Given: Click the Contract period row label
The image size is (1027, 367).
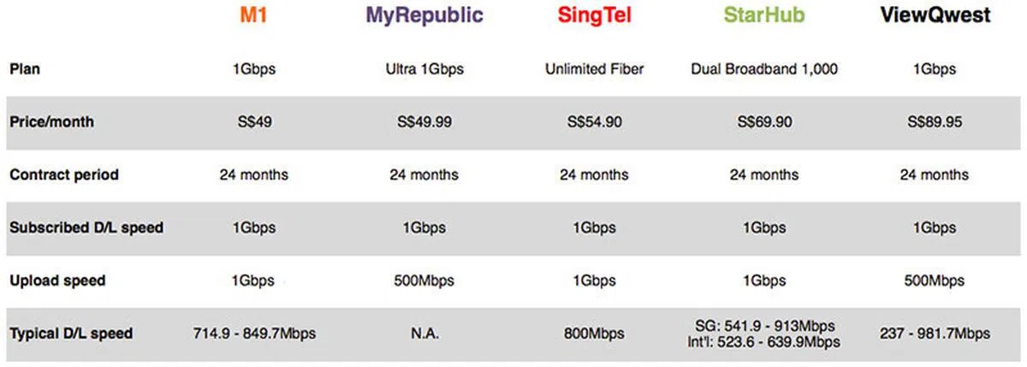Looking at the screenshot, I should point(64,175).
